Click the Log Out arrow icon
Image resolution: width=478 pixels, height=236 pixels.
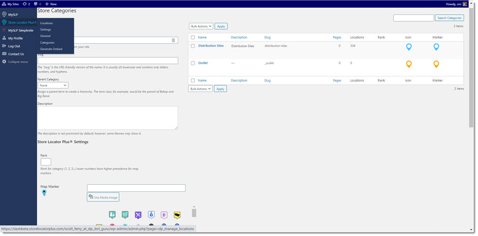4,46
